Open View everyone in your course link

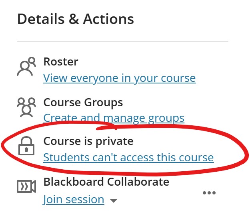coord(120,78)
